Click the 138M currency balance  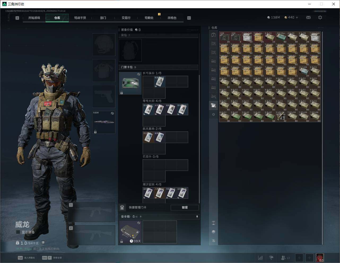(x=273, y=17)
